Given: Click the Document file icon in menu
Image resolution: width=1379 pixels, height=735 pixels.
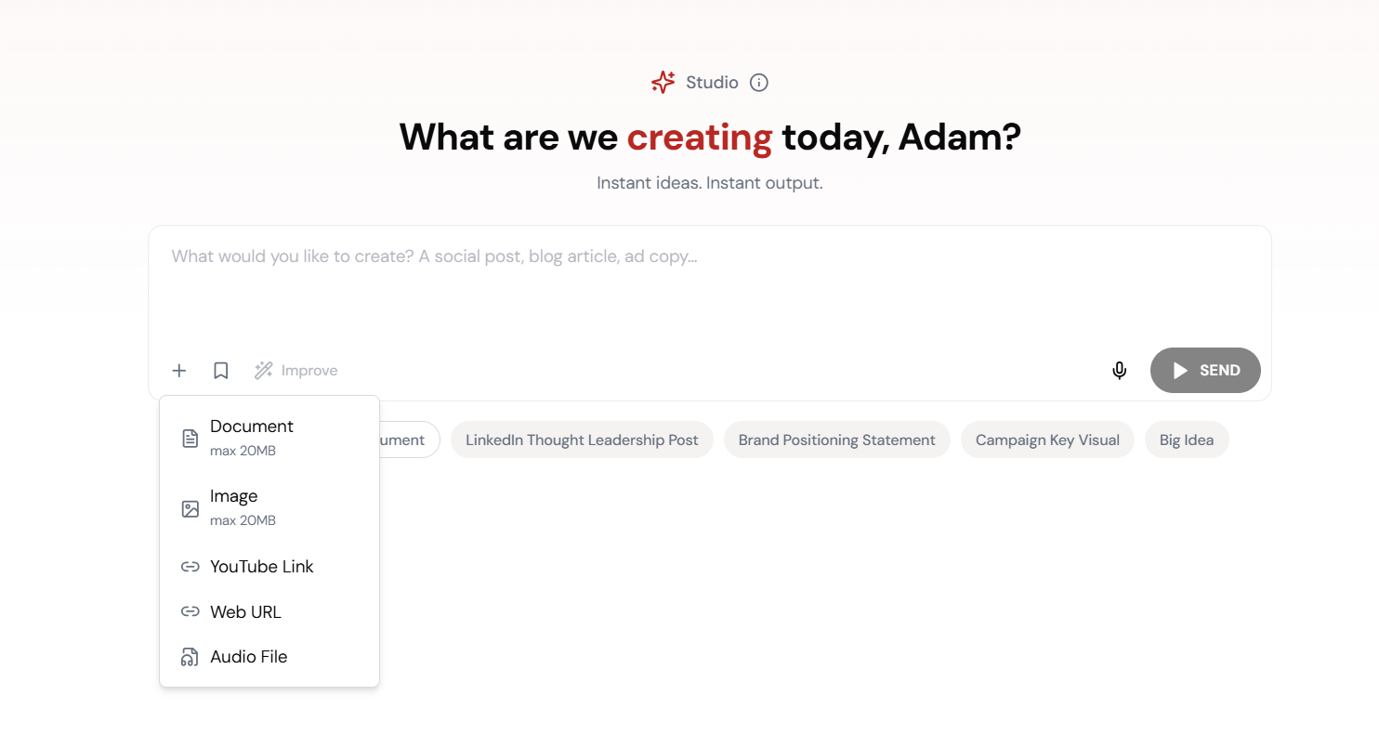Looking at the screenshot, I should (190, 439).
